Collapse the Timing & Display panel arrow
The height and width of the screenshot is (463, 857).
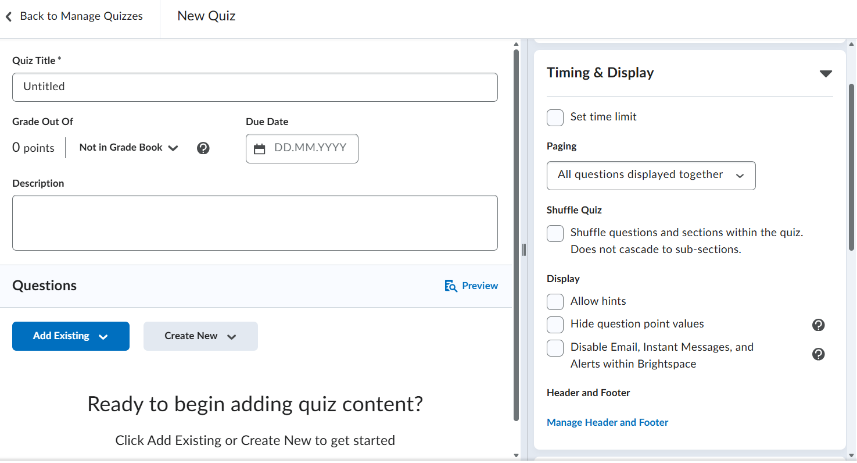[826, 74]
